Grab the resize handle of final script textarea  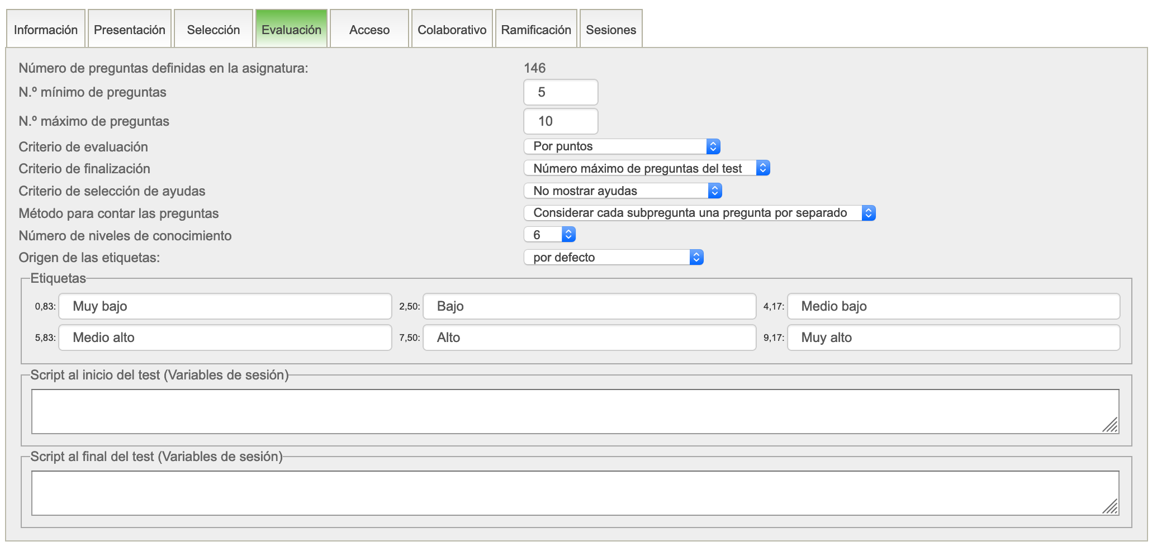pos(1110,506)
